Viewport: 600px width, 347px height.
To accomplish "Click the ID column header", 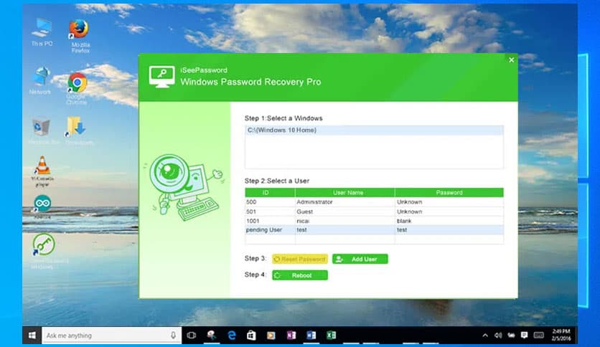I will point(270,193).
